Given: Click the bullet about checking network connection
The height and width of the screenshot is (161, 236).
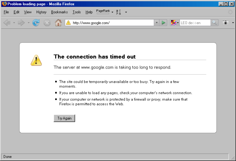Looking at the screenshot, I should coord(126,93).
